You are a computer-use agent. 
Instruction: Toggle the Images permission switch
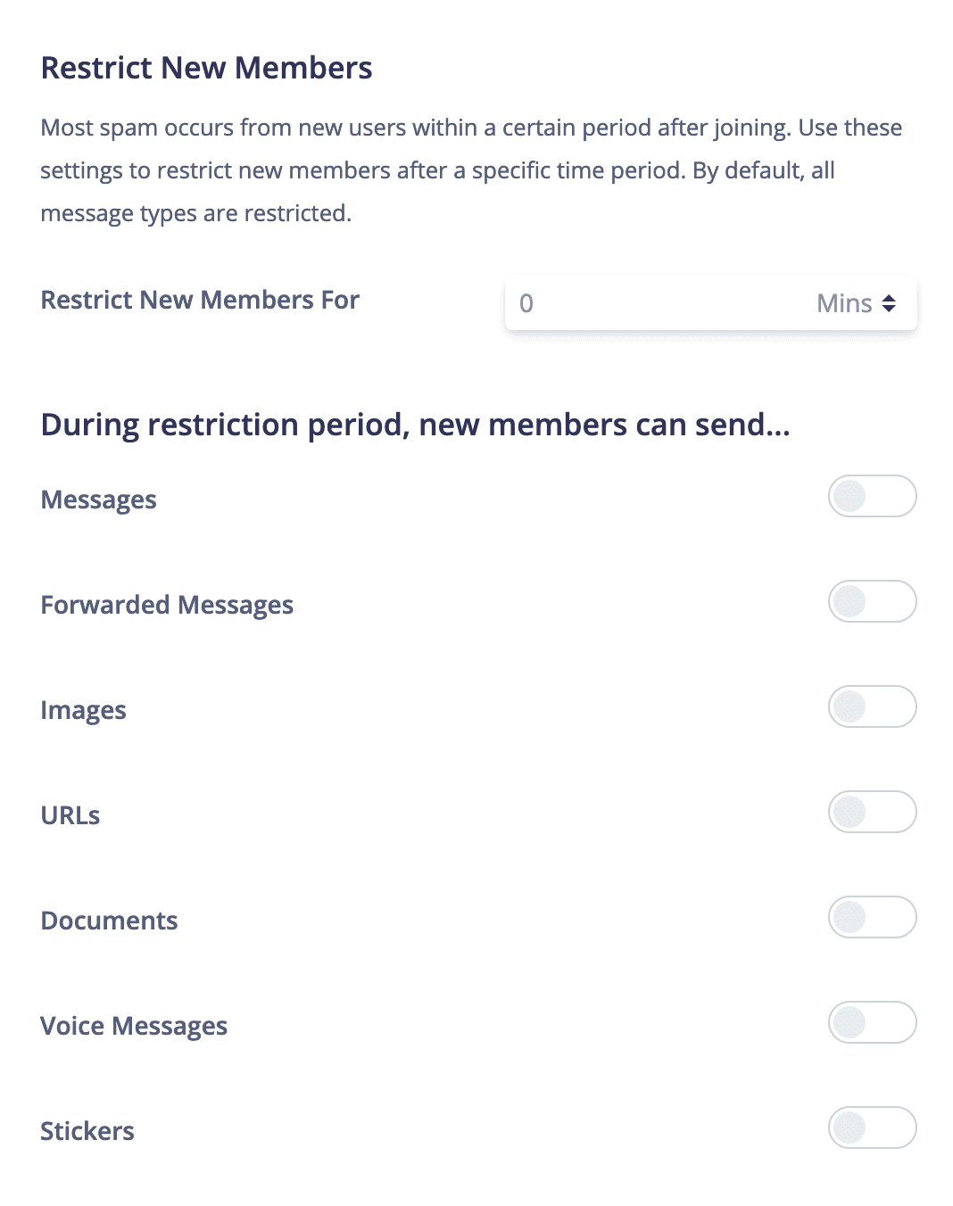click(872, 706)
